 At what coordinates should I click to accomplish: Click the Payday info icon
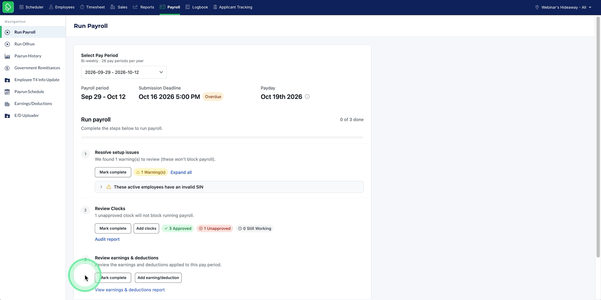click(307, 97)
